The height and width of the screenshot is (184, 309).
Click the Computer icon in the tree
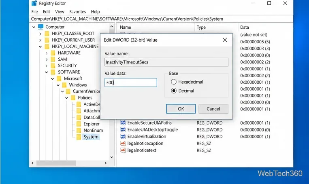(40, 27)
